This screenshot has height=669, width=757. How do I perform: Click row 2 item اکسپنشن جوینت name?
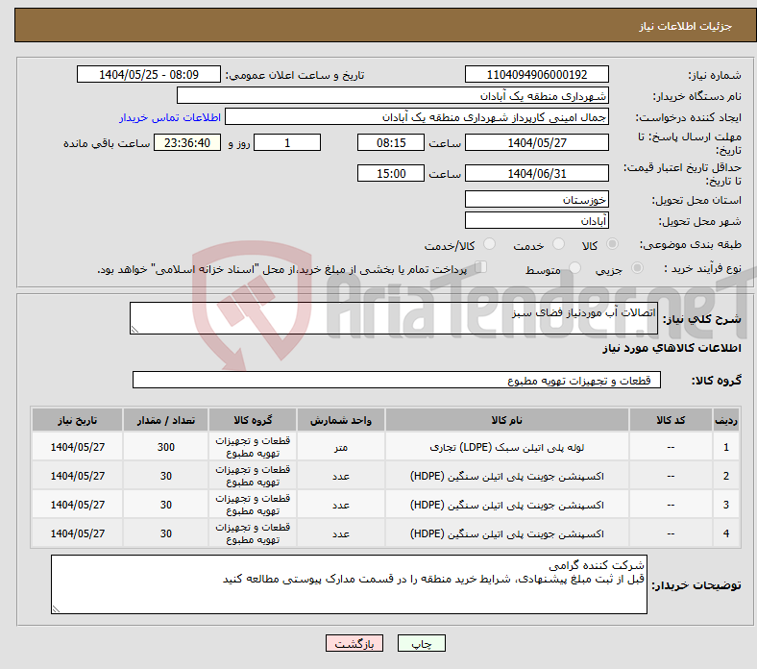(x=507, y=476)
